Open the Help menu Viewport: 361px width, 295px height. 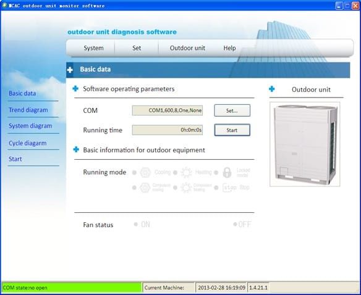(229, 48)
